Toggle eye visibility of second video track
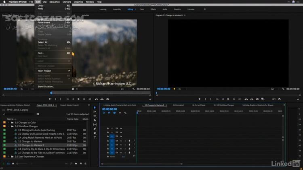303x170 pixels. pyautogui.click(x=121, y=133)
